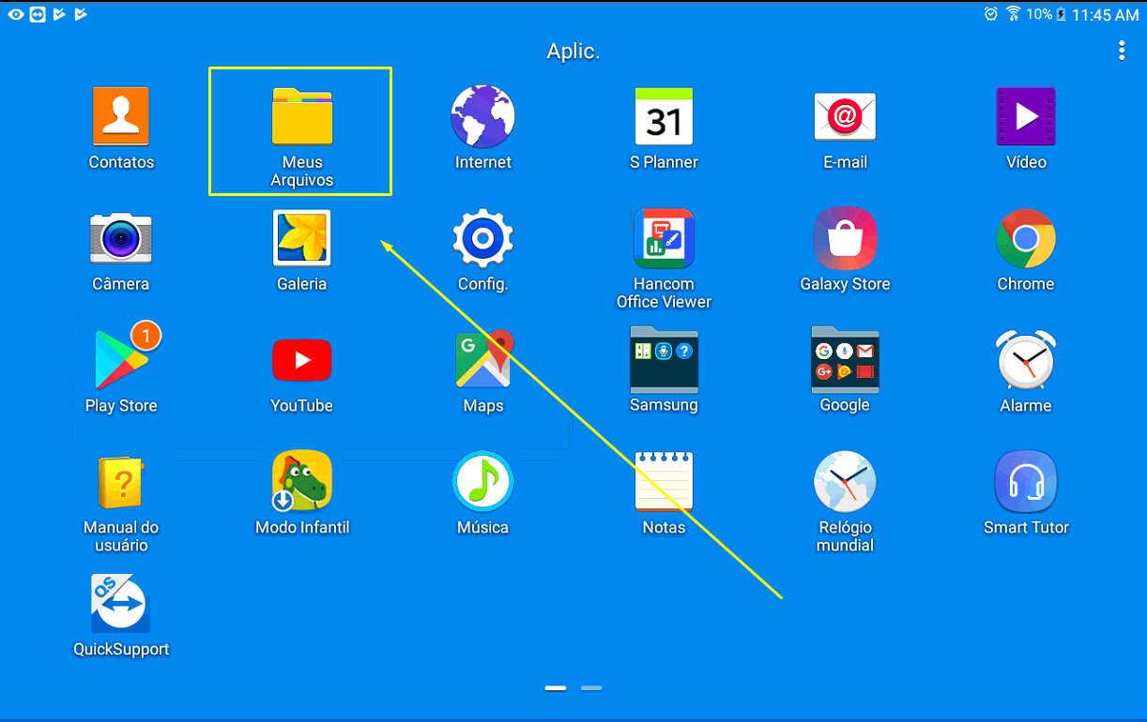Select first apps page indicator

click(556, 688)
